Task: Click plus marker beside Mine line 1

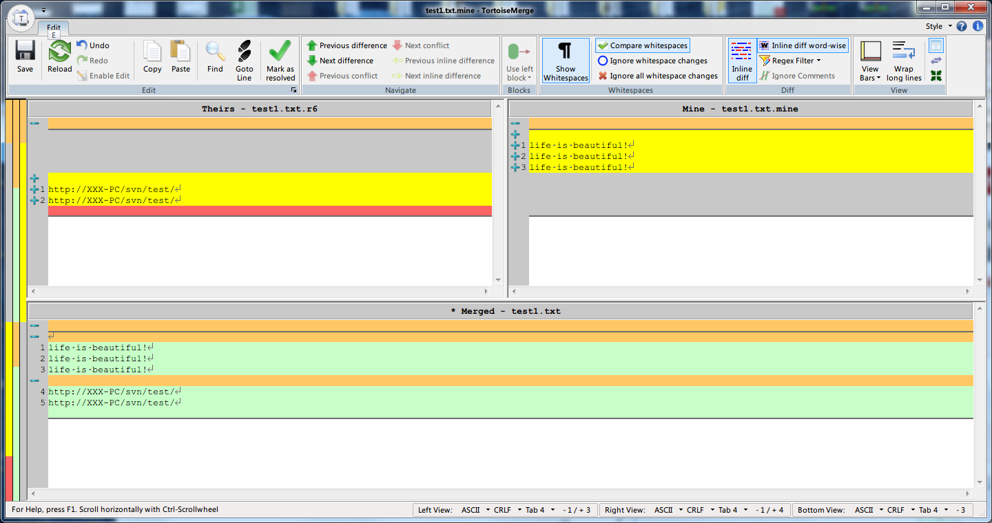Action: pos(515,145)
